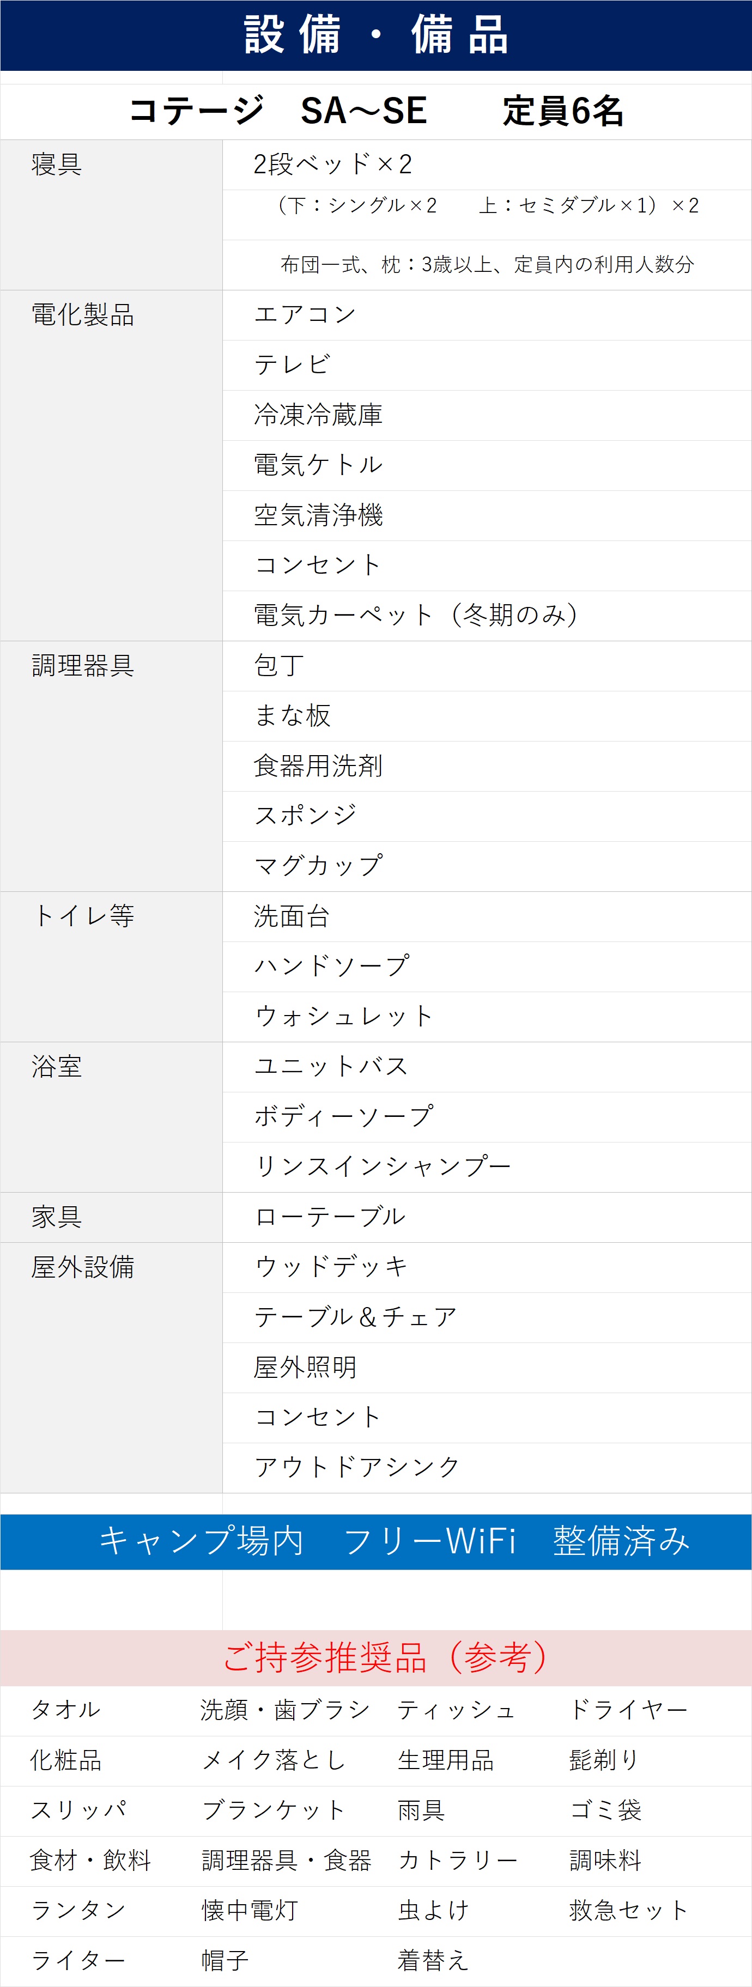
Task: Select the 調理器具 category label
Action: click(x=82, y=665)
